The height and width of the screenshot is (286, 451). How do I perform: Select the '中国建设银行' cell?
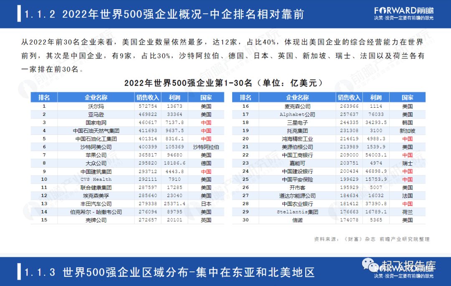click(297, 172)
